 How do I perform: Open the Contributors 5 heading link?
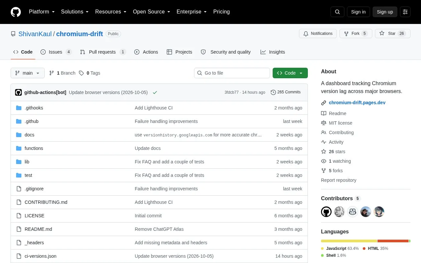coord(341,198)
